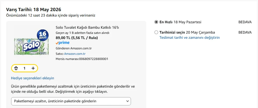Click the Varış Tarihi 18 May 2026 heading
The height and width of the screenshot is (108, 258).
click(x=34, y=9)
